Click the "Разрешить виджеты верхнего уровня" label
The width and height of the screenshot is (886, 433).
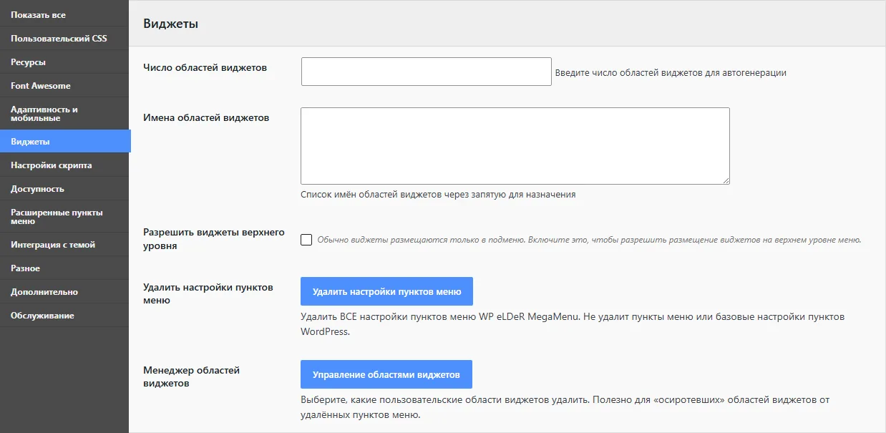[214, 239]
